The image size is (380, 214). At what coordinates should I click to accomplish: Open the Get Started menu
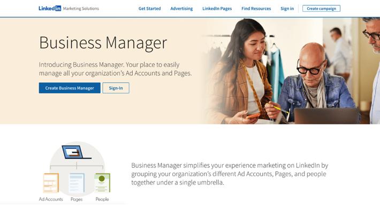click(149, 9)
